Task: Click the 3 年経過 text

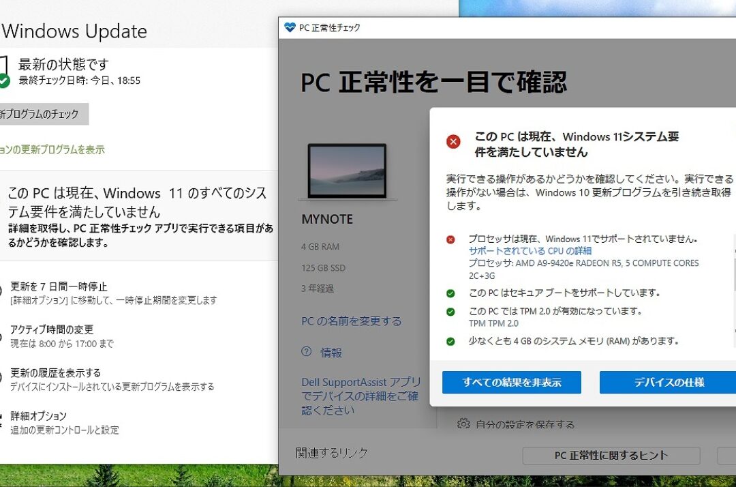Action: 318,289
